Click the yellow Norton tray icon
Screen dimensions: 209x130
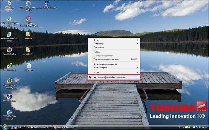click(186, 127)
